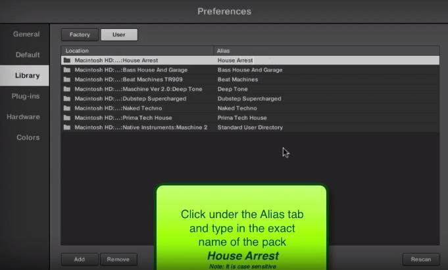Image resolution: width=448 pixels, height=270 pixels.
Task: Click the Add button
Action: tap(80, 259)
